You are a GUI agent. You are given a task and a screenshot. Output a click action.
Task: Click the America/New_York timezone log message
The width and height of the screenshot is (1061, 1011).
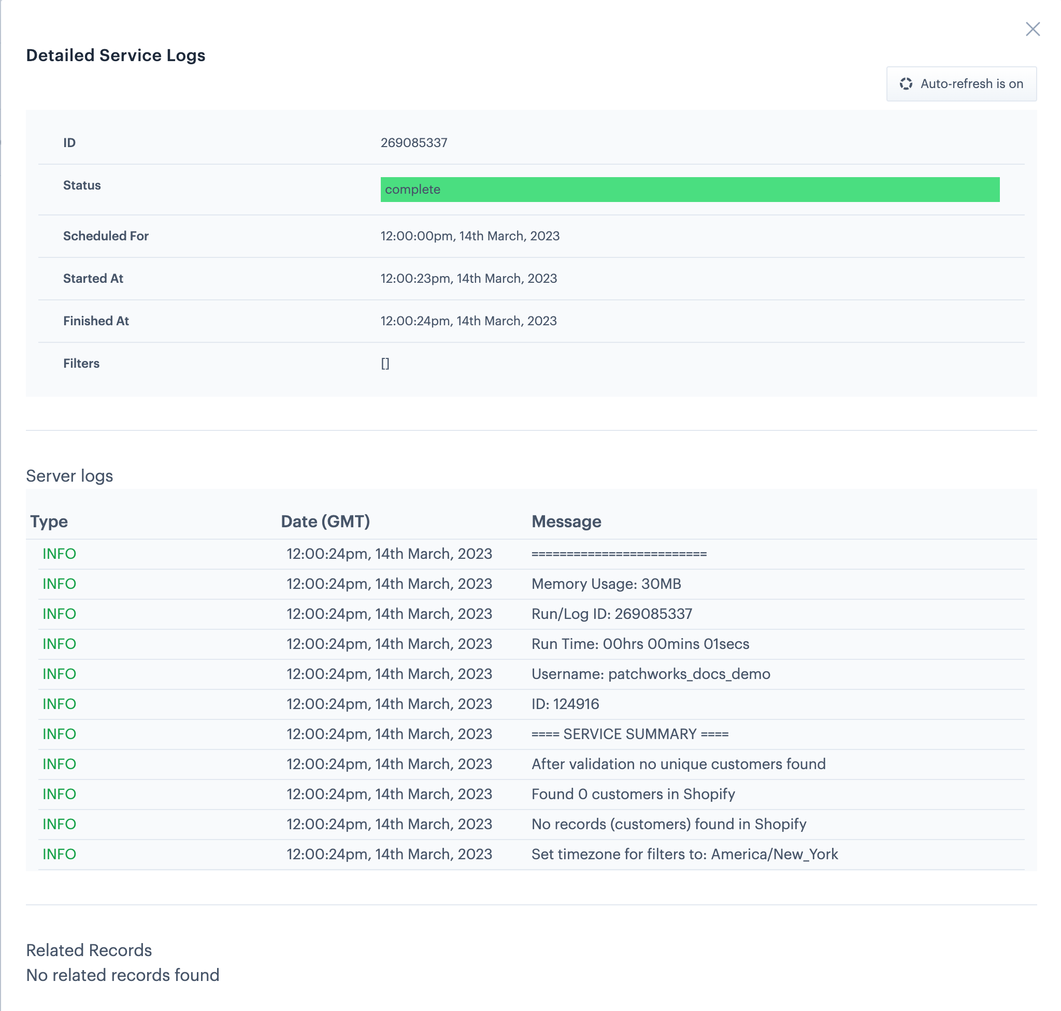684,854
